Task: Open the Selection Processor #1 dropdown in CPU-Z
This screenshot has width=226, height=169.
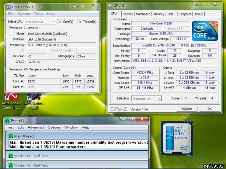Action: click(147, 99)
